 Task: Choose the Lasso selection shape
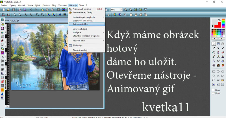[x=214, y=80]
